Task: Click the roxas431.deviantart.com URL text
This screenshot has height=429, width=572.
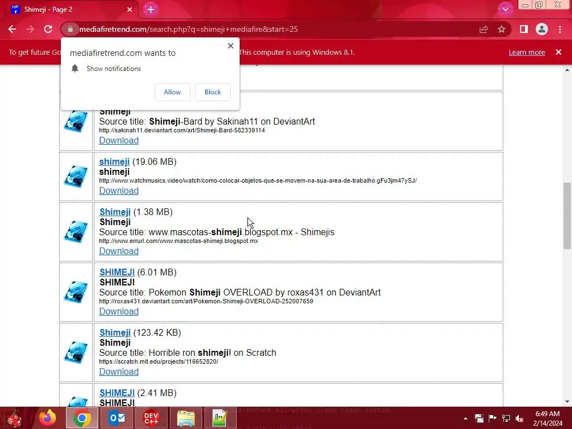Action: click(206, 301)
